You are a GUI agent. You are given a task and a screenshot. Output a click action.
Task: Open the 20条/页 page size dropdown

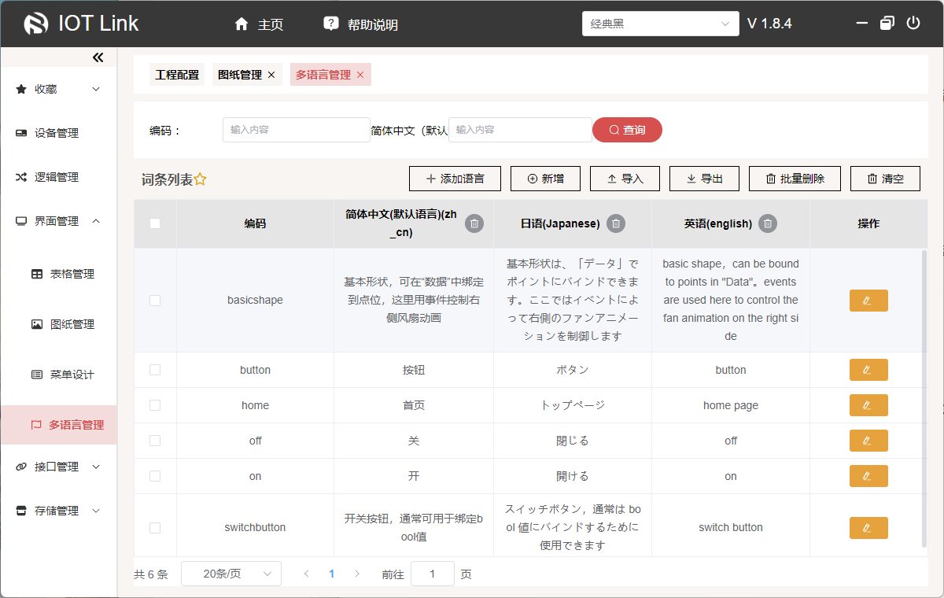pos(231,574)
